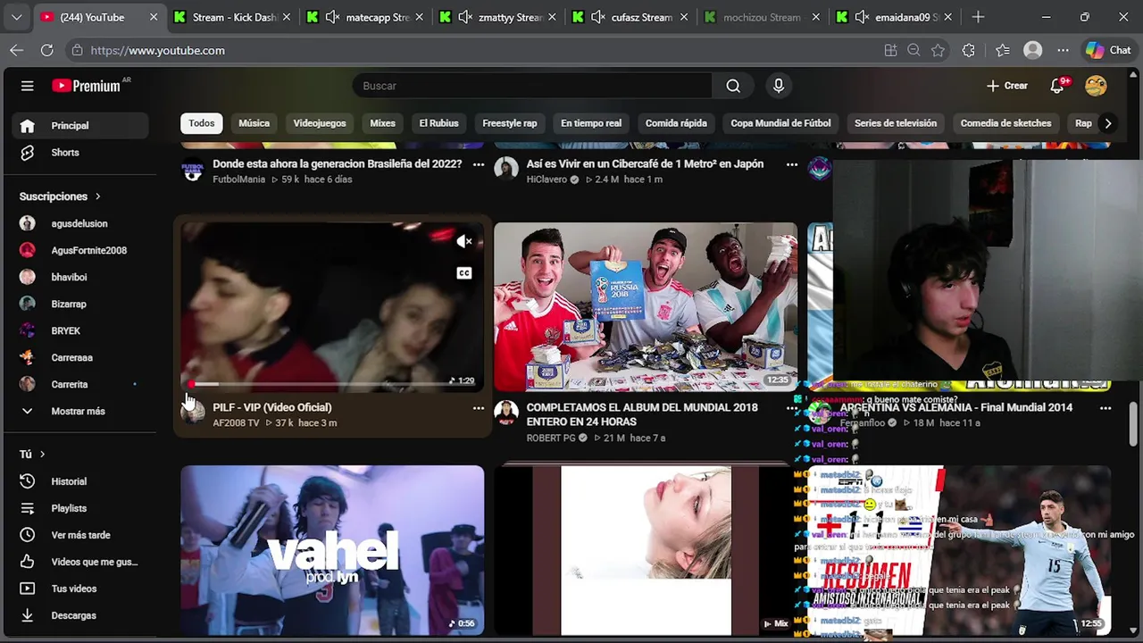
Task: Open Playlists in the sidebar
Action: (80, 508)
